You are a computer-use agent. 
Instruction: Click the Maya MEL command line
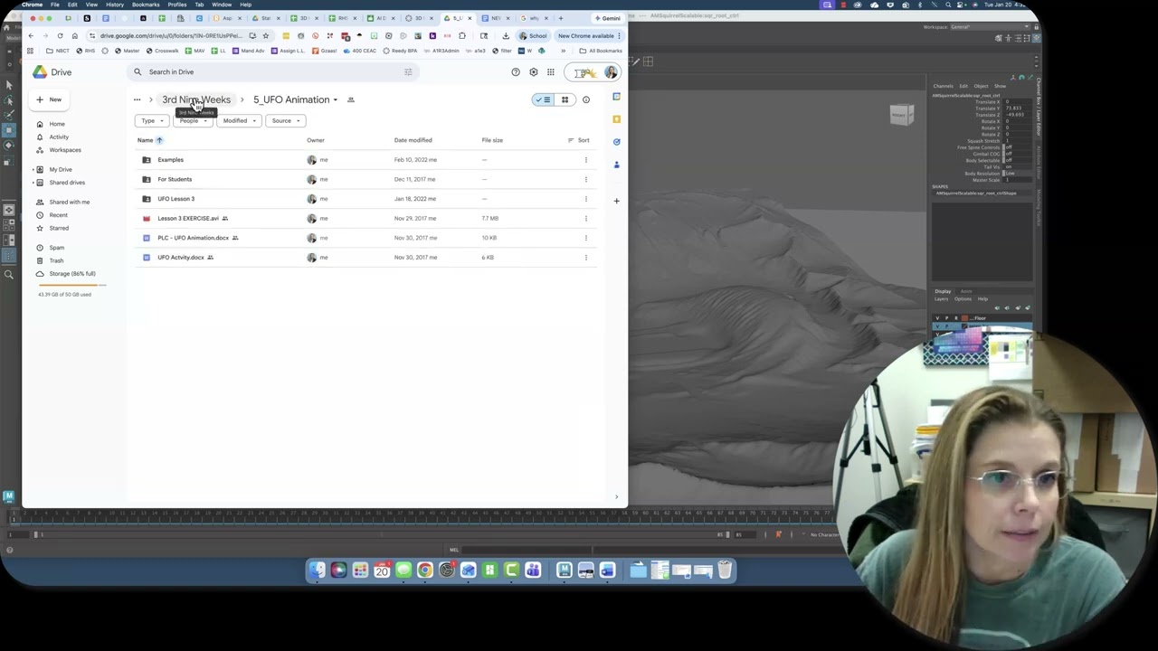tap(525, 550)
